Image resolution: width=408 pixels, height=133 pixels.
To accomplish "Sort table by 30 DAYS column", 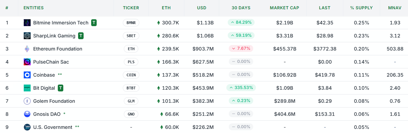I will pos(241,8).
